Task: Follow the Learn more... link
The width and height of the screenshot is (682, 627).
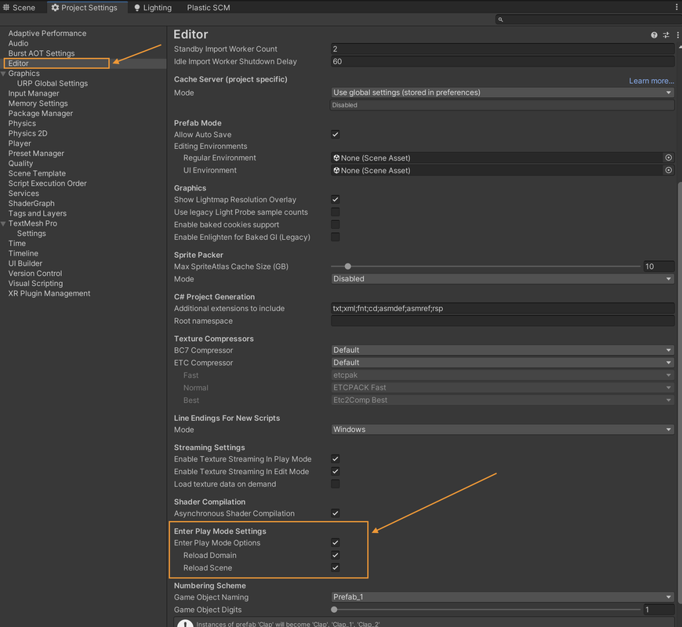Action: click(651, 81)
